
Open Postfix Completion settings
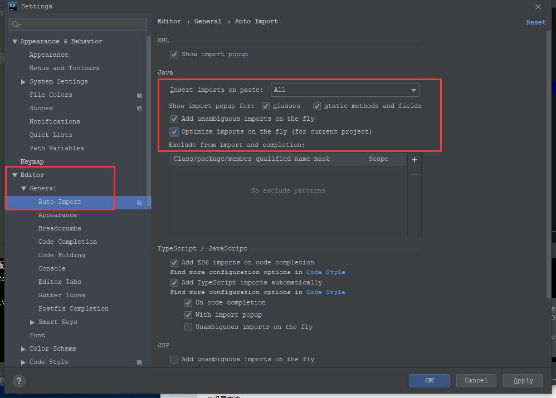74,309
